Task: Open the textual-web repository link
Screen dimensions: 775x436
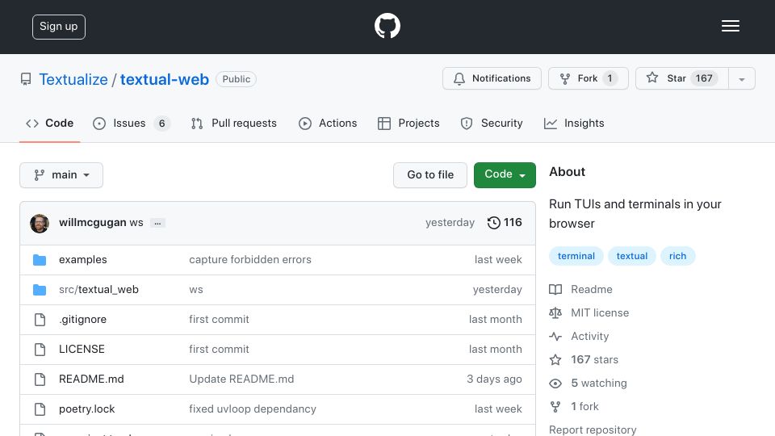Action: click(165, 79)
